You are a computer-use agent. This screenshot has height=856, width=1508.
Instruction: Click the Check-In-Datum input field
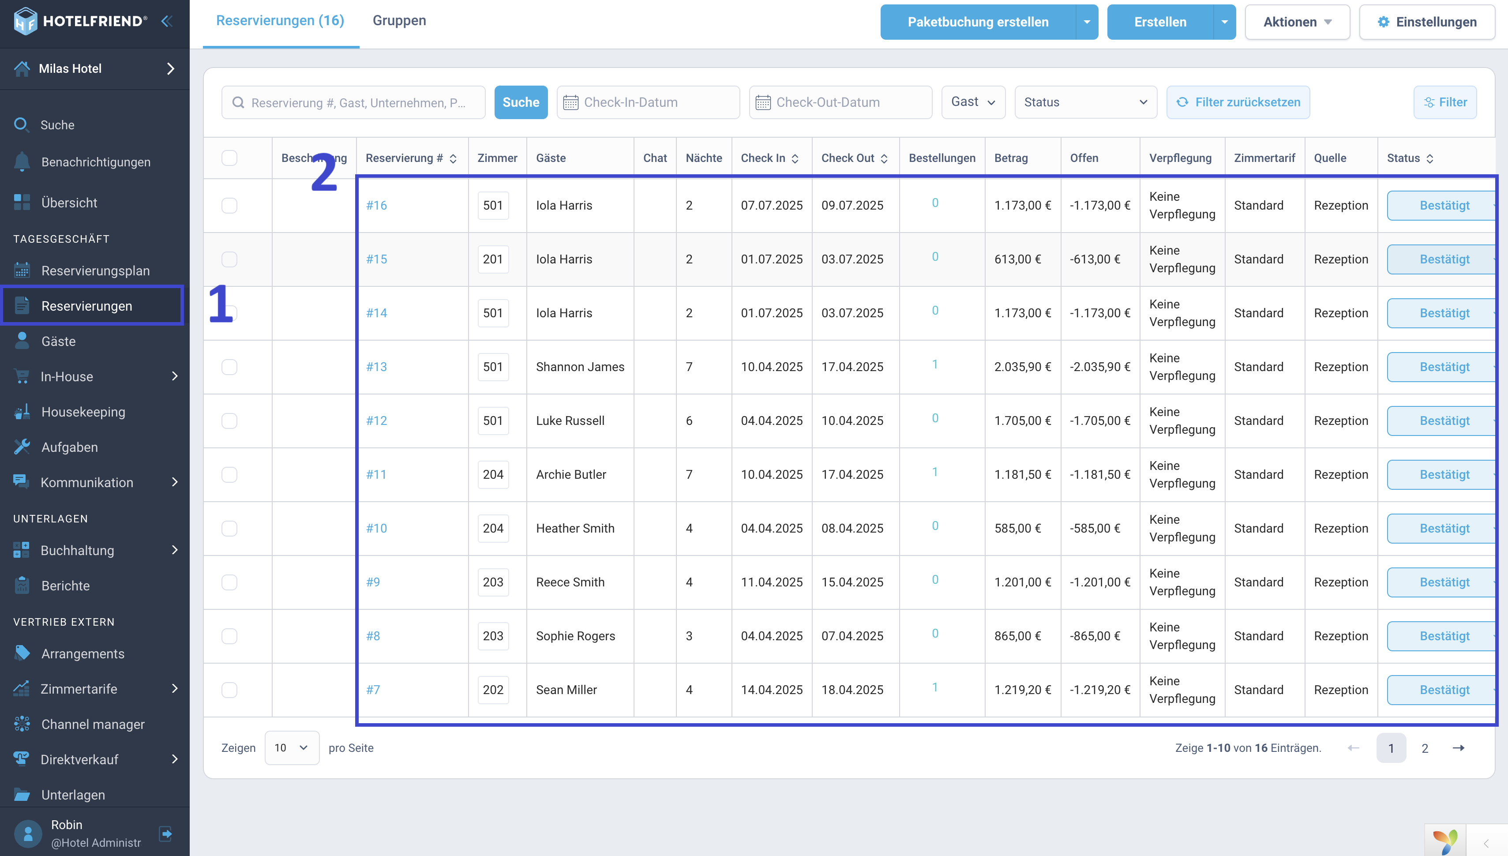coord(648,102)
